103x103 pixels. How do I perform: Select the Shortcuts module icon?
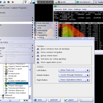[6, 76]
